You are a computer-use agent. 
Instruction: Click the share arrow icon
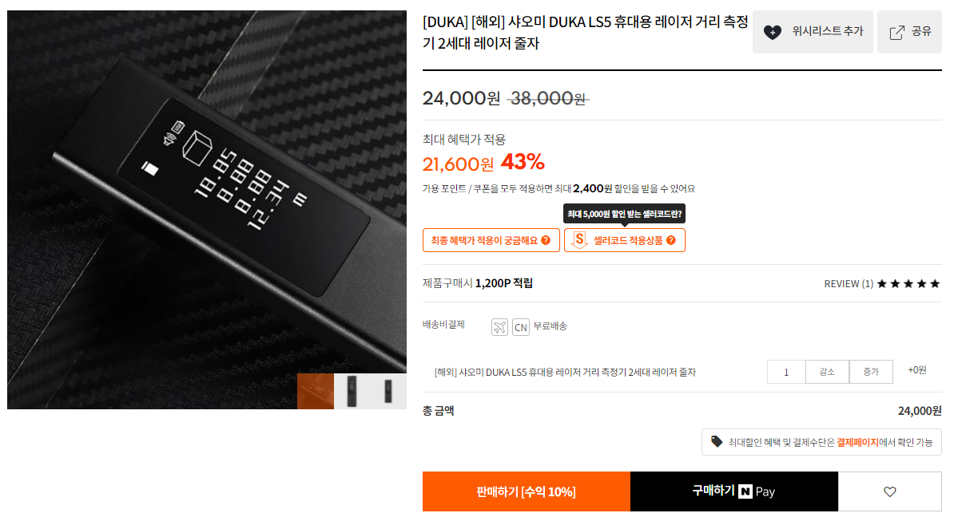tap(896, 32)
